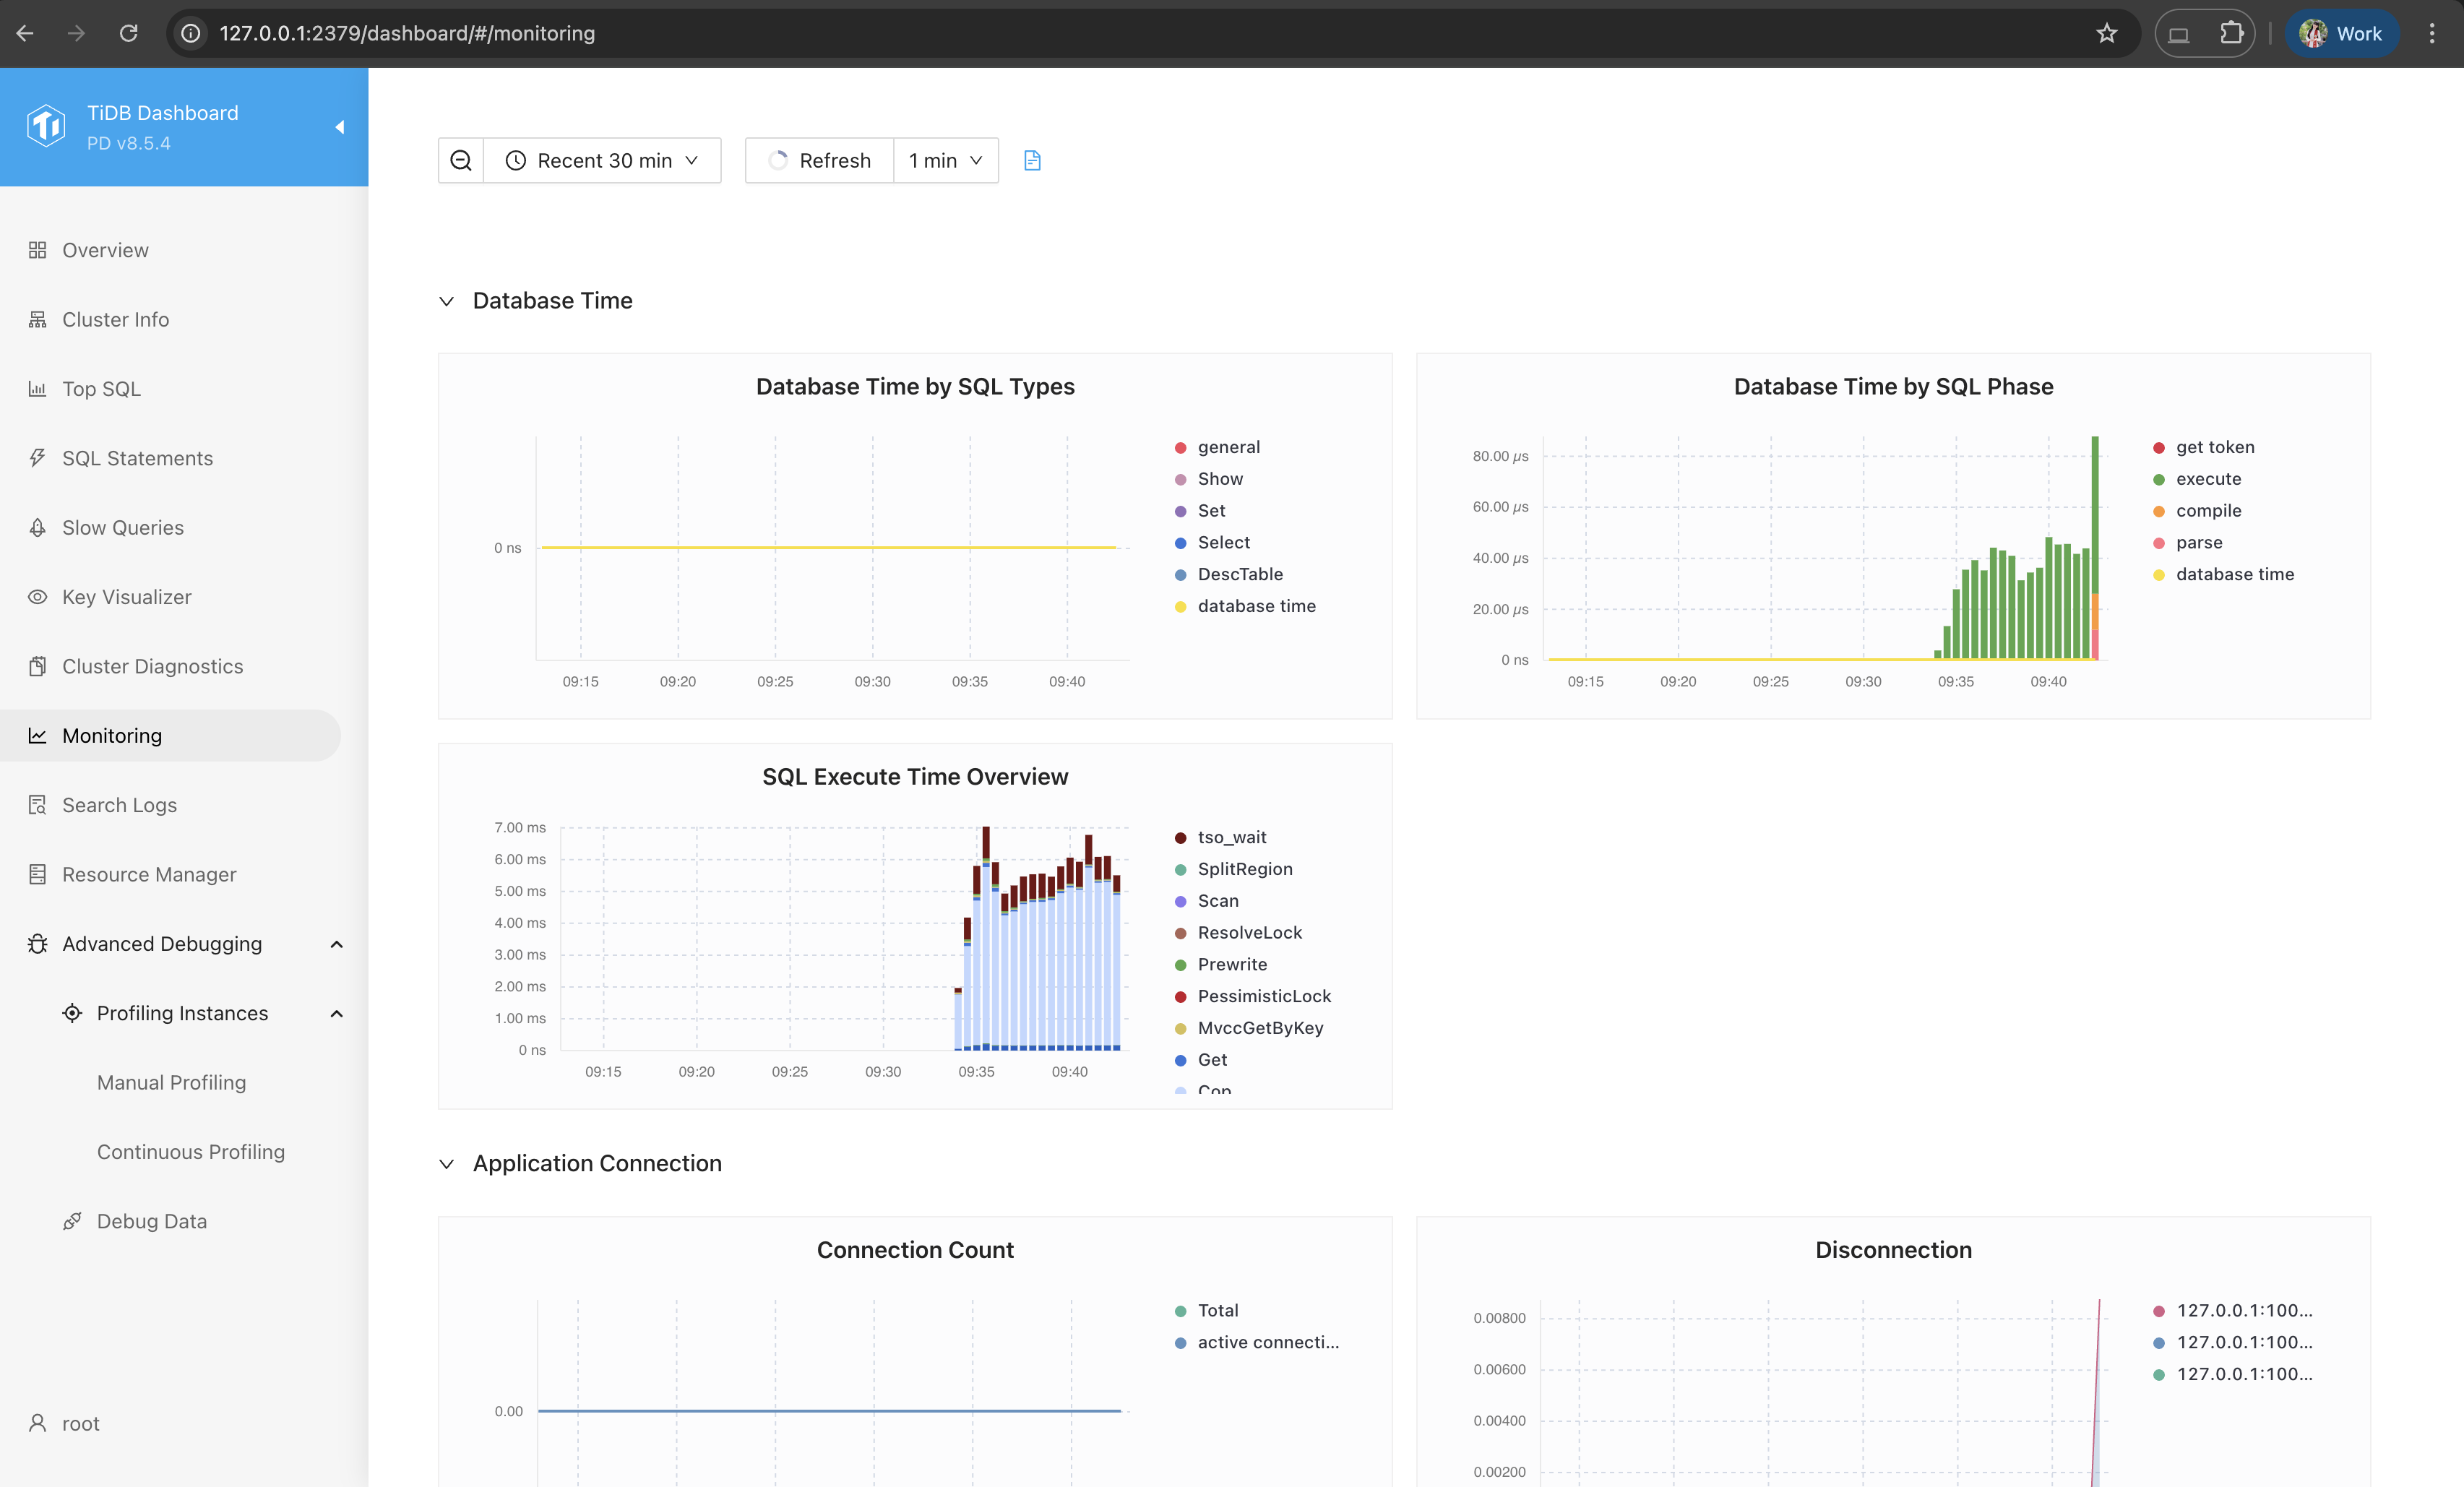Toggle the Select legend entry in SQL Types
The width and height of the screenshot is (2464, 1487).
[1212, 542]
